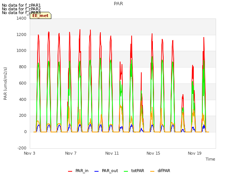Click the Nov 19 x-axis label
This screenshot has height=178, width=238.
pos(194,153)
